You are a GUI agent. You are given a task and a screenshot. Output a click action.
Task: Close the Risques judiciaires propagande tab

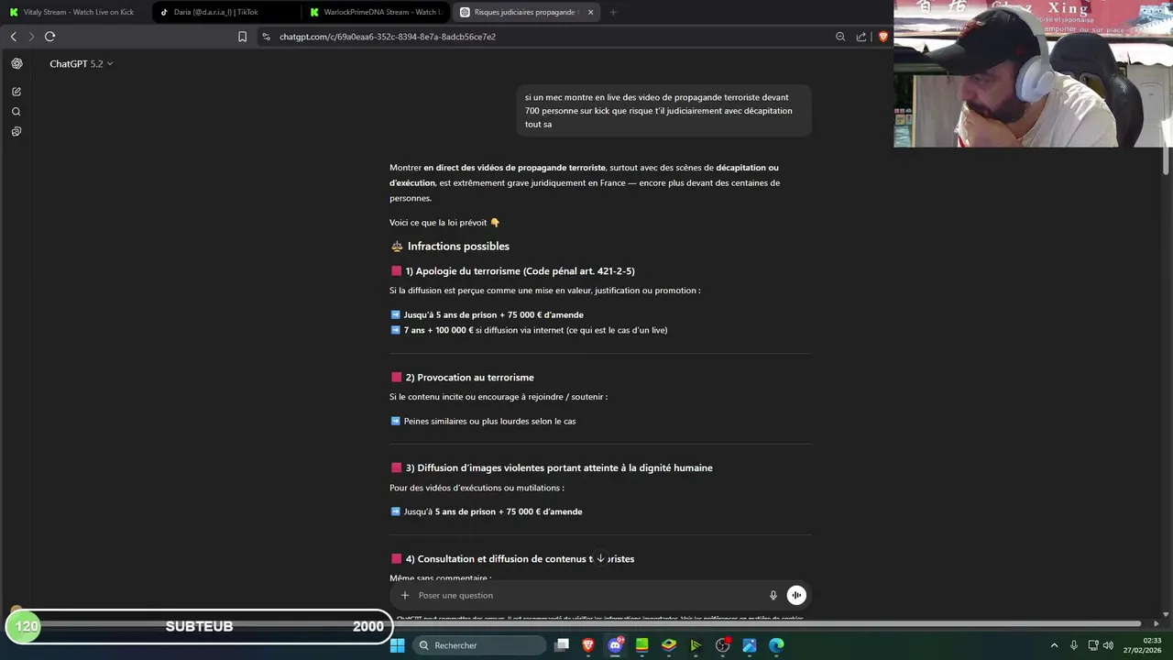590,12
